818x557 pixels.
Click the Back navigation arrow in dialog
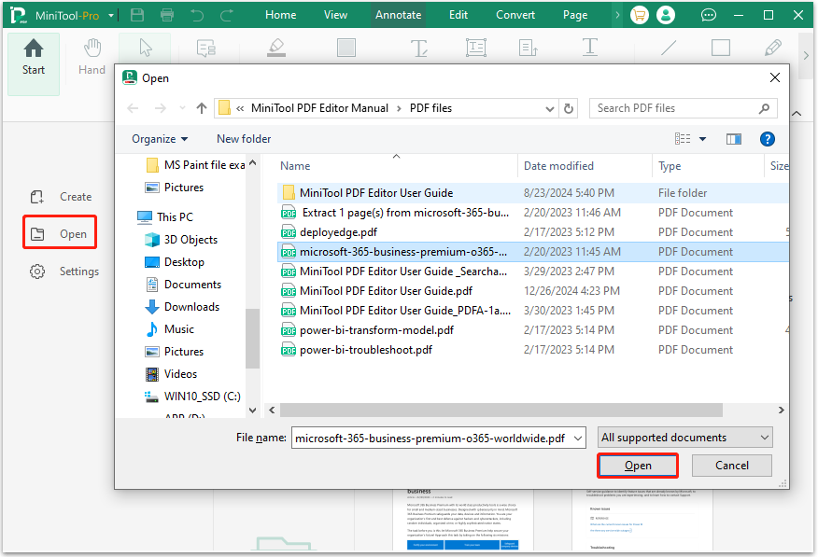[x=133, y=108]
